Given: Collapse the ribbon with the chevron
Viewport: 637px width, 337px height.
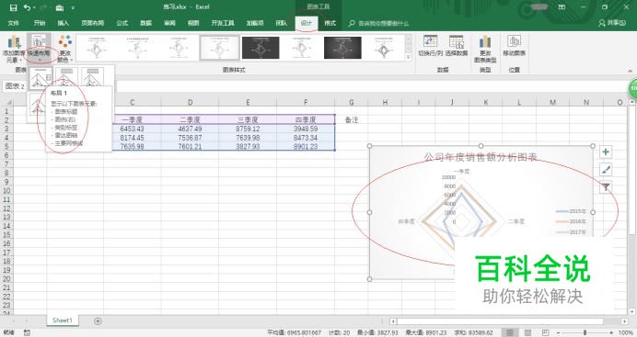Looking at the screenshot, I should pyautogui.click(x=630, y=71).
